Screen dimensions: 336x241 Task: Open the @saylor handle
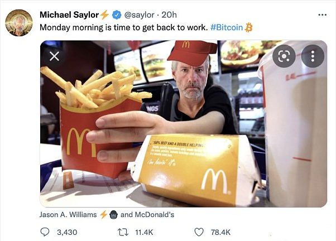click(x=140, y=15)
